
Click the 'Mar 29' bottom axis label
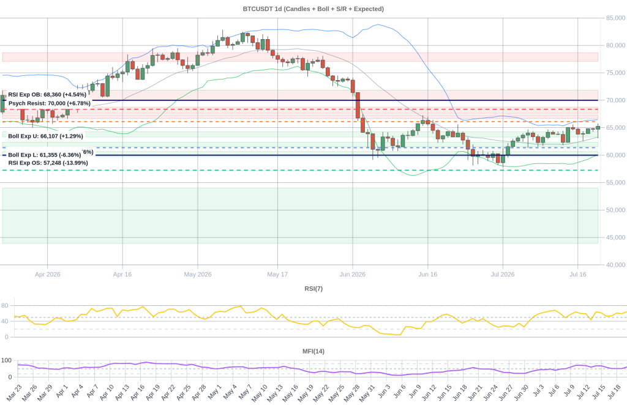pos(45,393)
